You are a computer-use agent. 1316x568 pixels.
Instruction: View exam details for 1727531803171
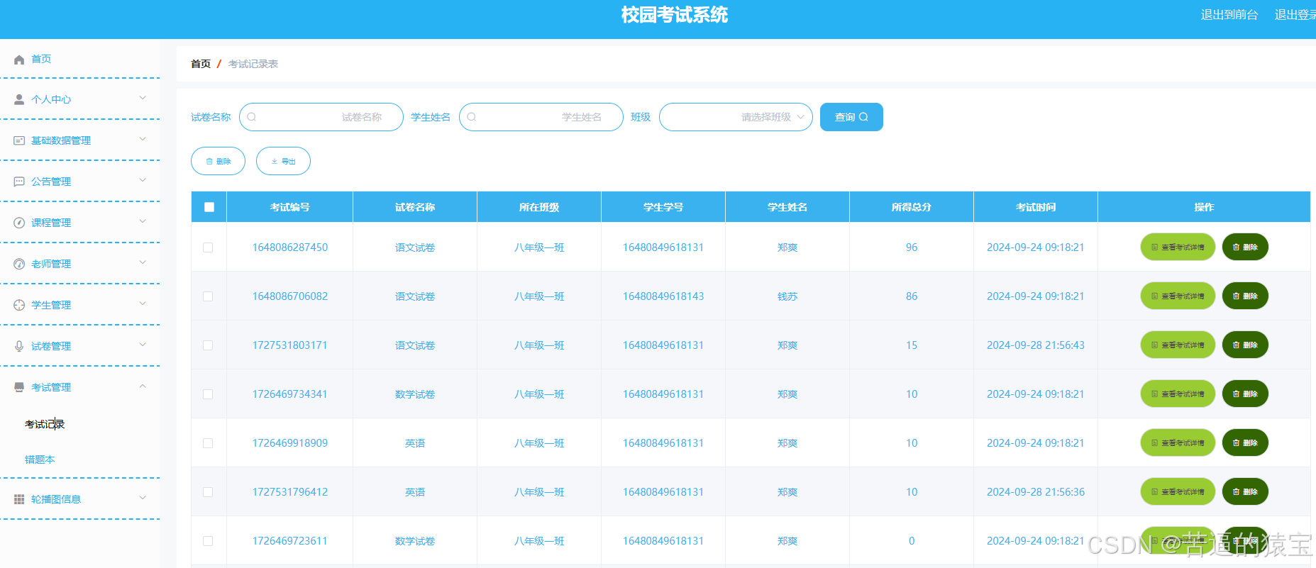point(1178,345)
